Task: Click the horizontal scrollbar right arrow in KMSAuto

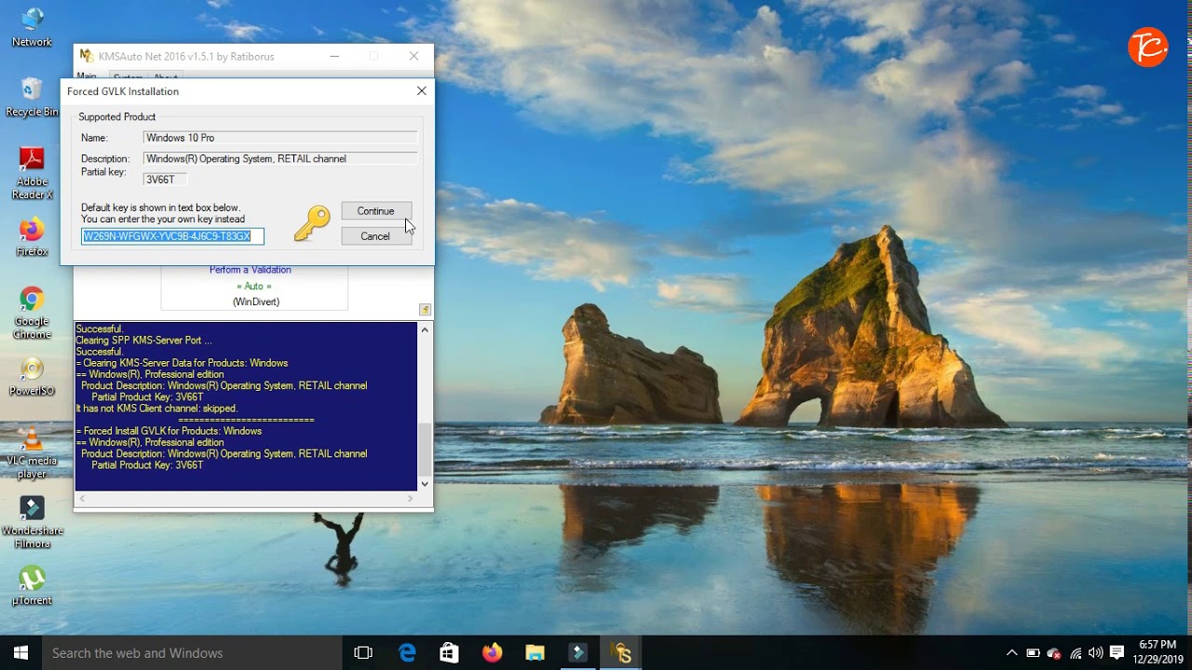Action: click(x=410, y=499)
